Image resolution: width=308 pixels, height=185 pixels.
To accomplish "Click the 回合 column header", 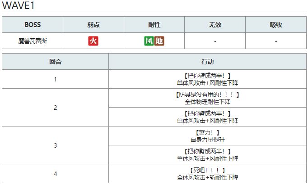I will 55,61.
